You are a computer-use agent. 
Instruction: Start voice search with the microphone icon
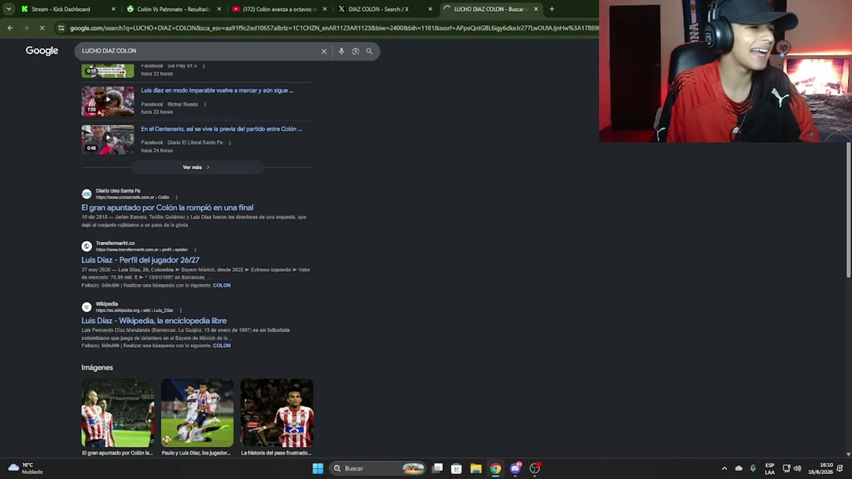pyautogui.click(x=341, y=51)
